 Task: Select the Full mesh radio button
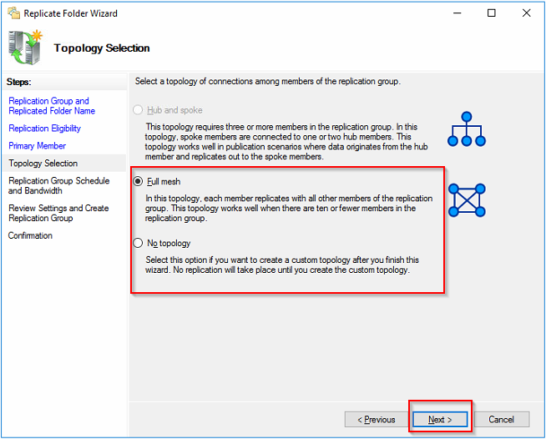[139, 181]
